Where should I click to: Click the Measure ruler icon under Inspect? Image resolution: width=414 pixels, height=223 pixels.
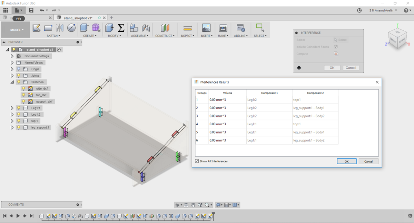(x=187, y=28)
